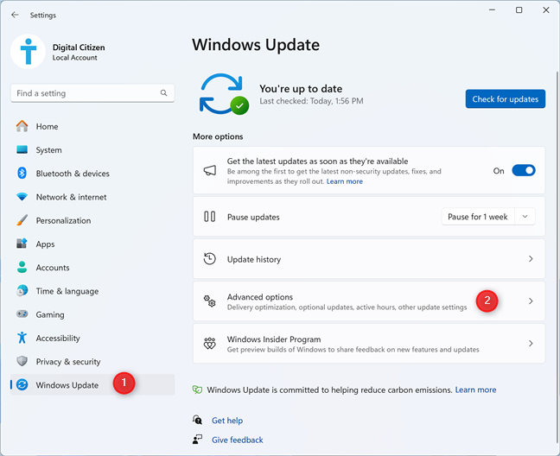This screenshot has height=456, width=560.
Task: Turn off Get the latest updates toggle
Action: 524,170
